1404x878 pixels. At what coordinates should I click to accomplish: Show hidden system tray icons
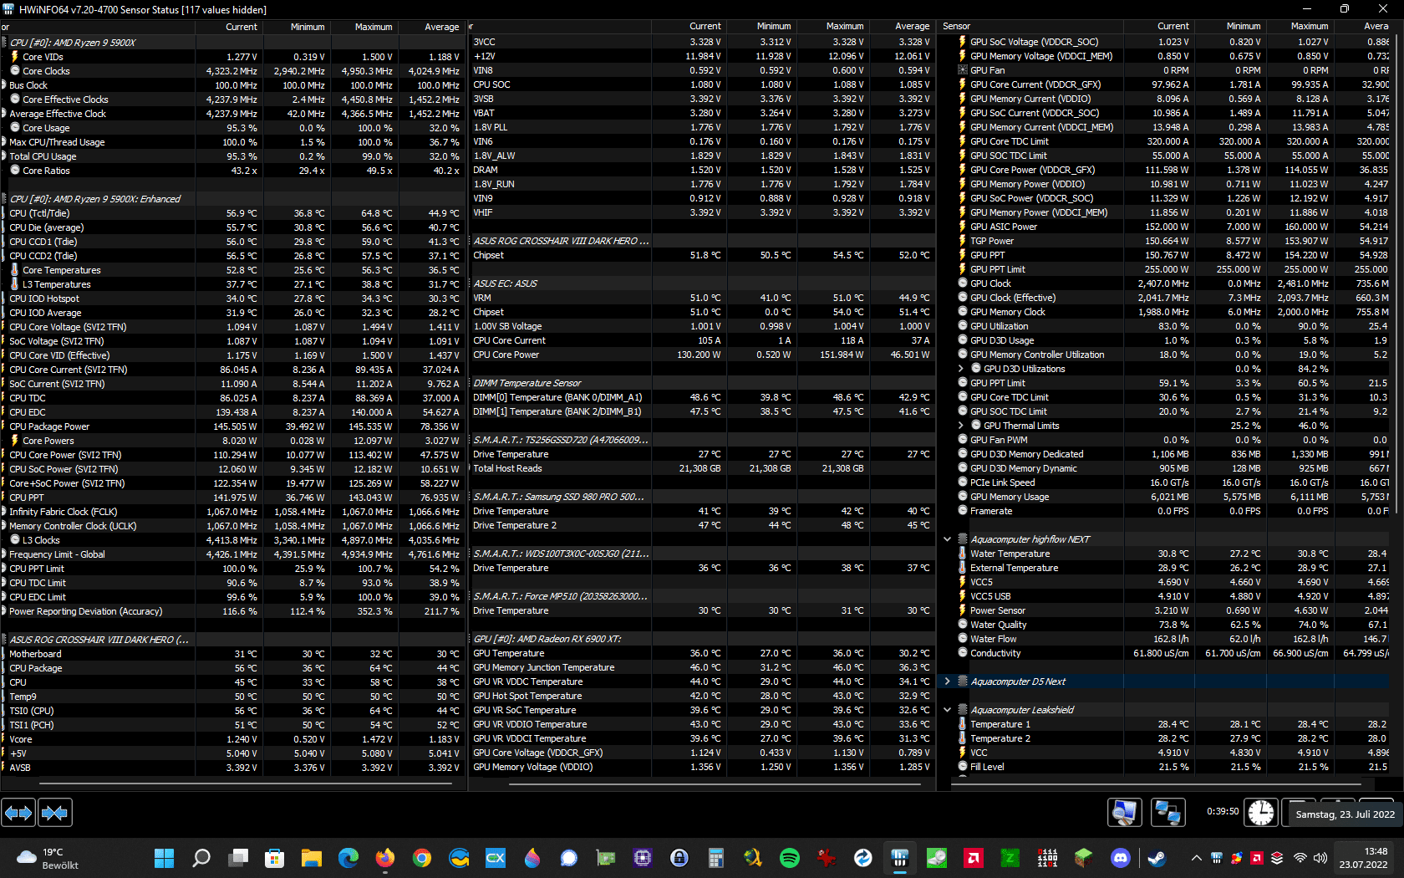point(1196,858)
